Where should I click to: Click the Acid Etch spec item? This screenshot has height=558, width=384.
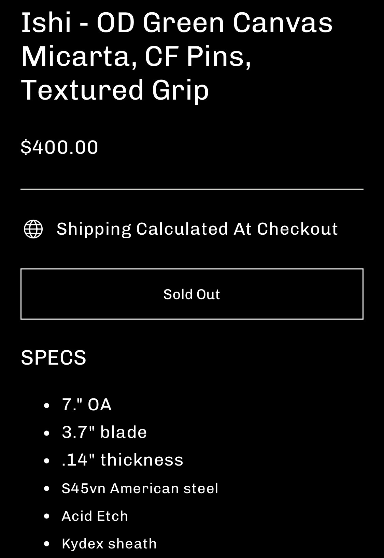coord(95,516)
